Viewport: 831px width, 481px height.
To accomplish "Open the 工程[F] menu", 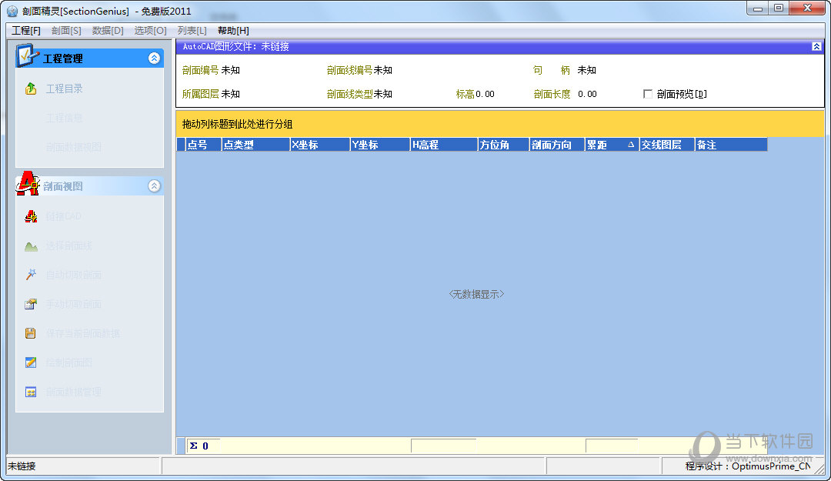I will (x=26, y=31).
